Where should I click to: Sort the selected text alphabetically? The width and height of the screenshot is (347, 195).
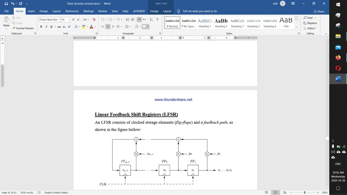tap(151, 19)
